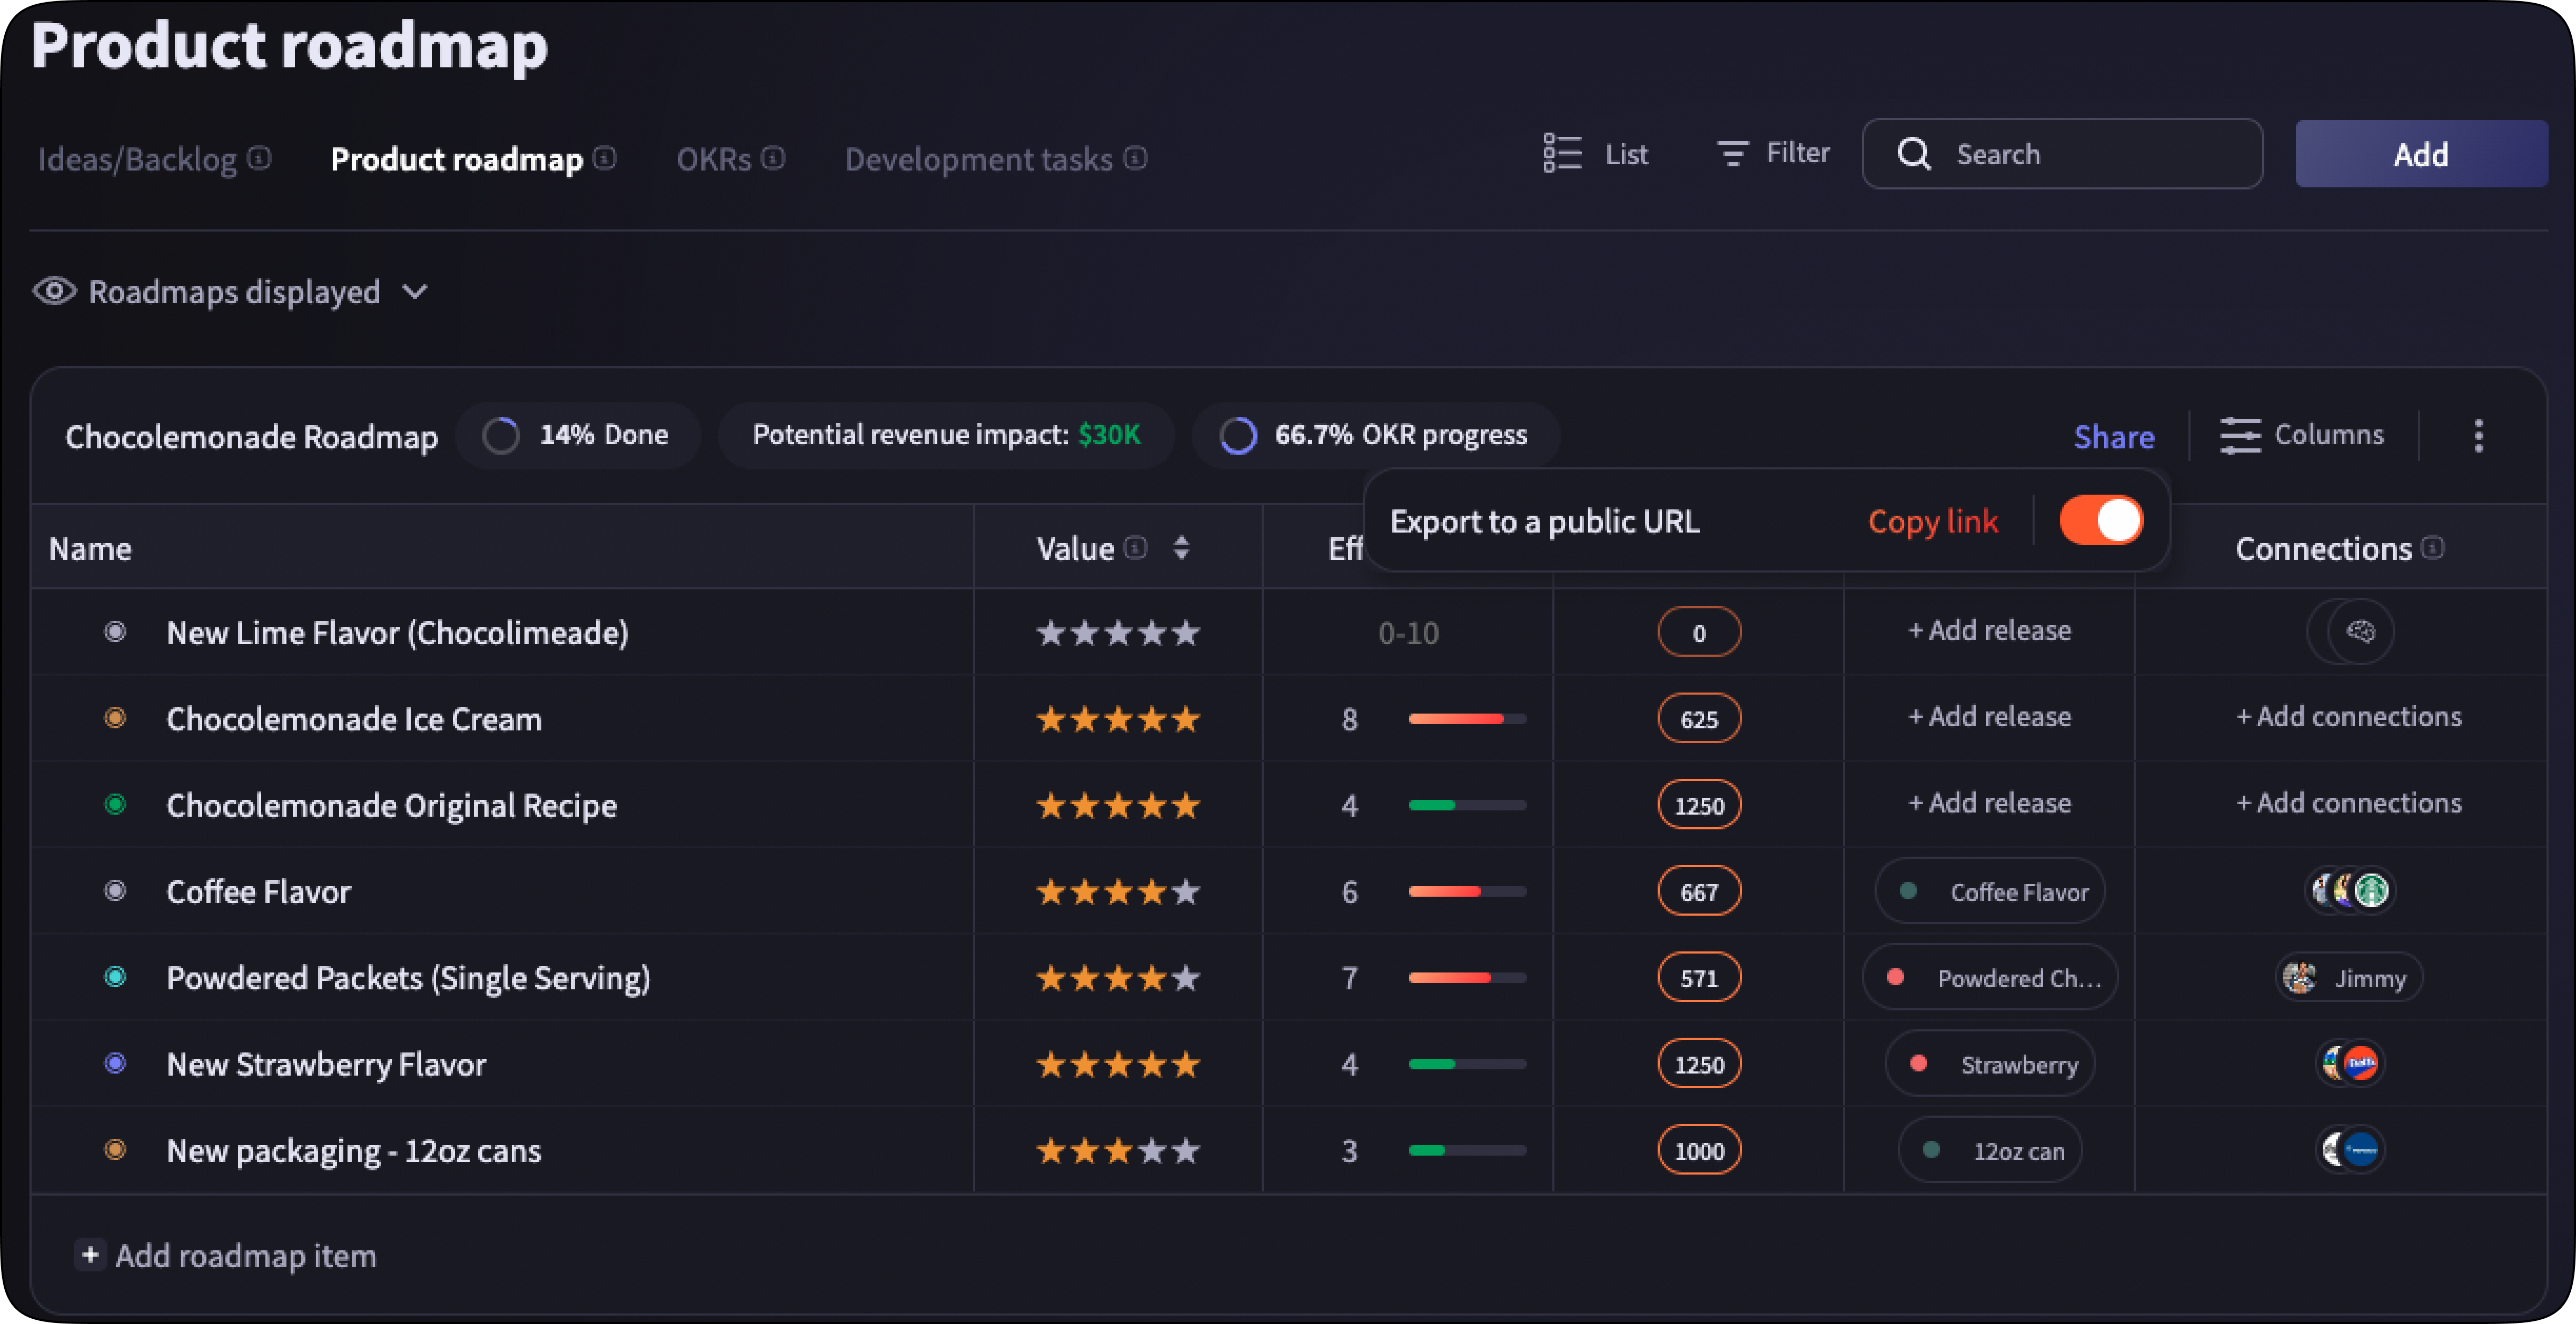The image size is (2576, 1324).
Task: Open the three-dot roadmap options menu
Action: [2478, 436]
